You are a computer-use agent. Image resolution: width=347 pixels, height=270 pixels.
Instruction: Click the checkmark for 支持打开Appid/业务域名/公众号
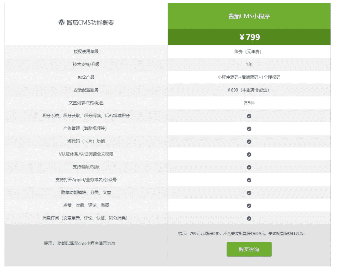(x=249, y=180)
